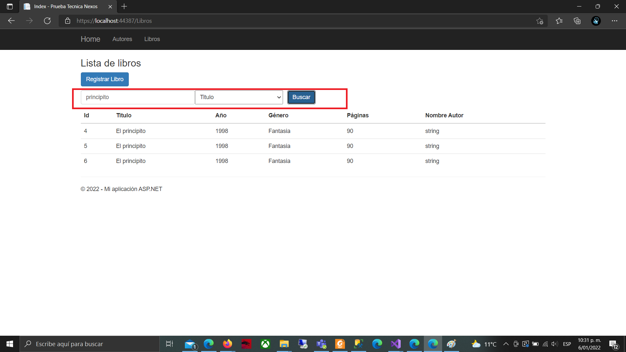The image size is (626, 352).
Task: Refresh the Libros page
Action: pos(47,21)
